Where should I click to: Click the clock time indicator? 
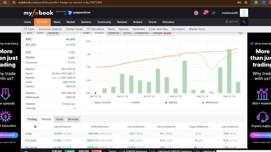pyautogui.click(x=232, y=22)
